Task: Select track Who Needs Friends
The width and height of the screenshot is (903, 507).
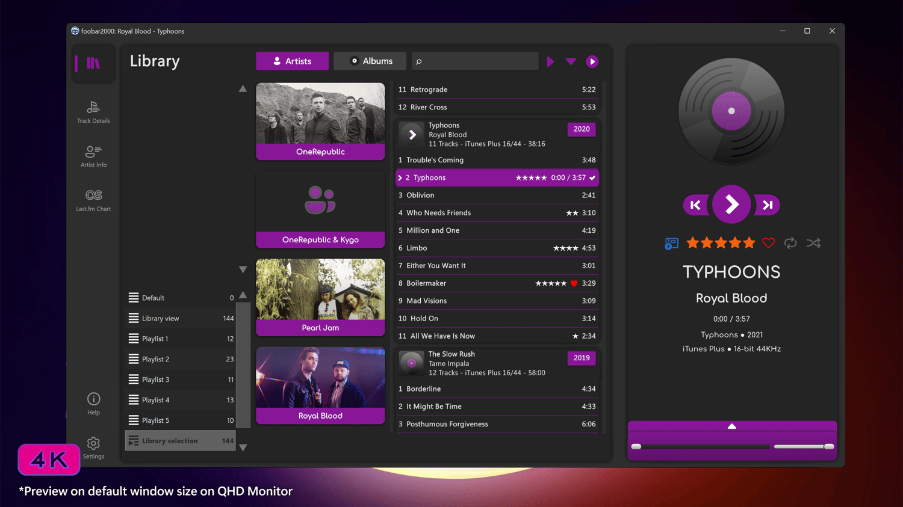Action: pos(497,213)
